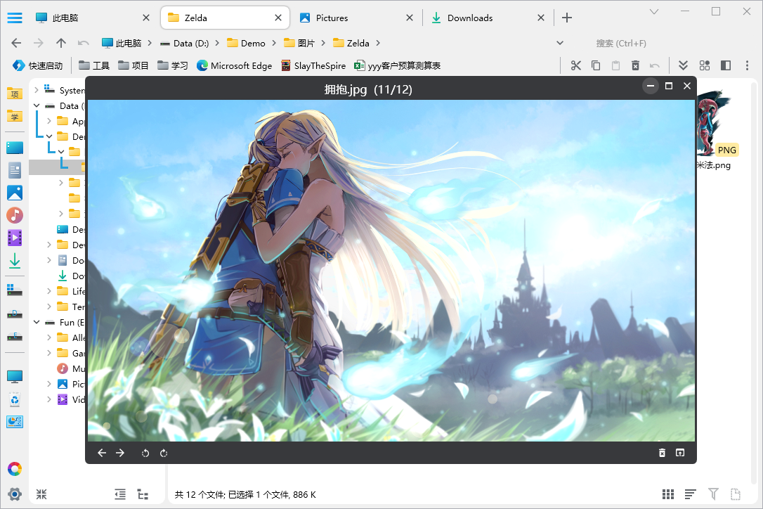Image resolution: width=763 pixels, height=509 pixels.
Task: Open the tab list dropdown chevron
Action: [654, 11]
